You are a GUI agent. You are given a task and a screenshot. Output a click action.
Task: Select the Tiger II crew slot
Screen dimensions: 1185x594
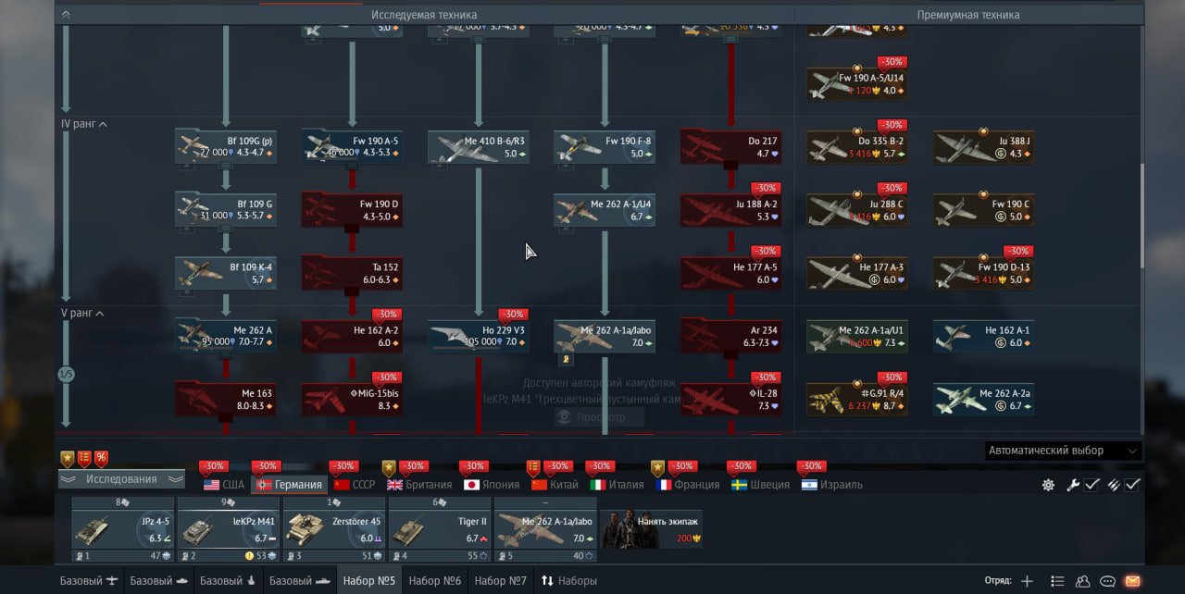point(440,529)
